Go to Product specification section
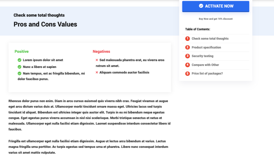 point(206,47)
